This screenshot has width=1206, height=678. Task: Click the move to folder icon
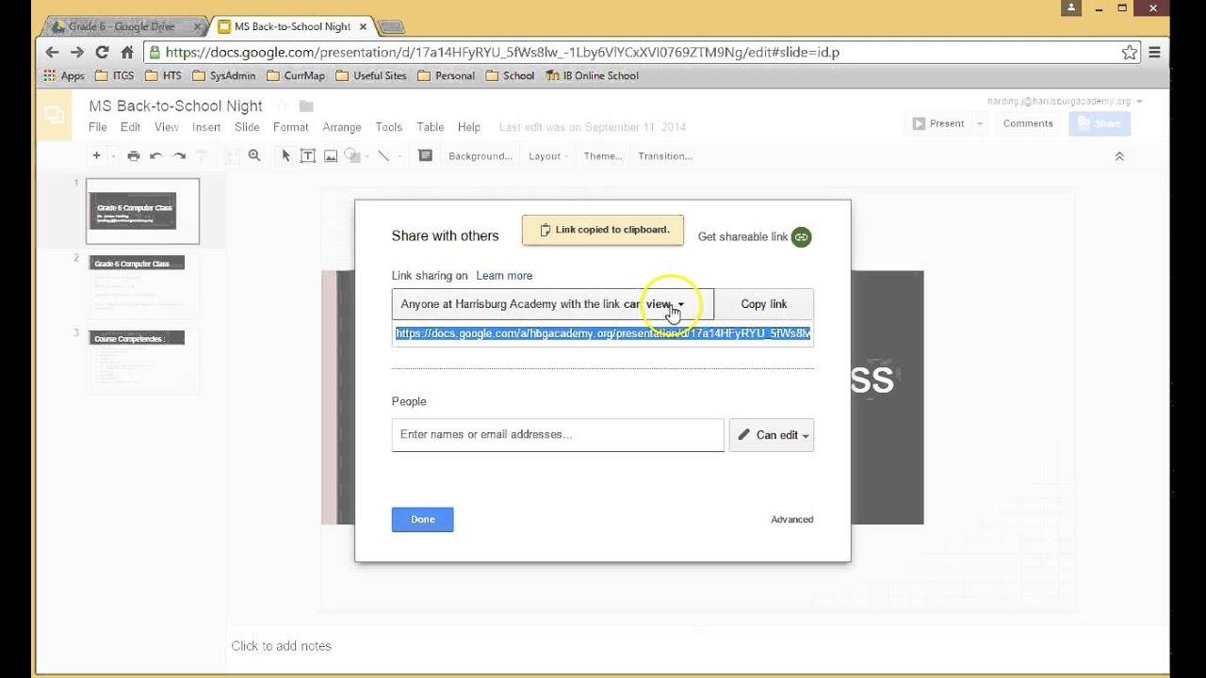[x=306, y=105]
